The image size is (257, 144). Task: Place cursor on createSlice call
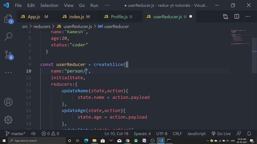pyautogui.click(x=108, y=64)
